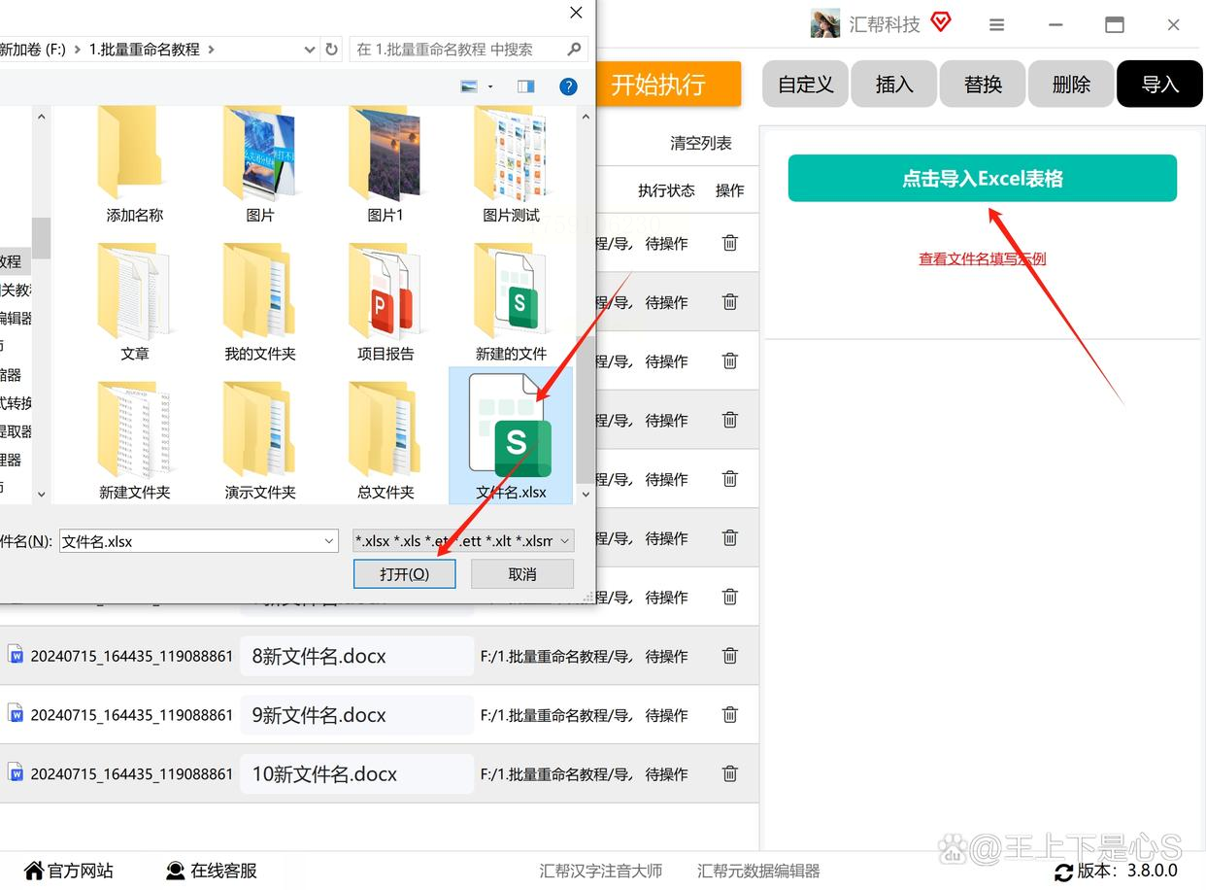This screenshot has height=890, width=1206.
Task: Select the 文件名.xlsx spreadsheet file
Action: tap(511, 435)
